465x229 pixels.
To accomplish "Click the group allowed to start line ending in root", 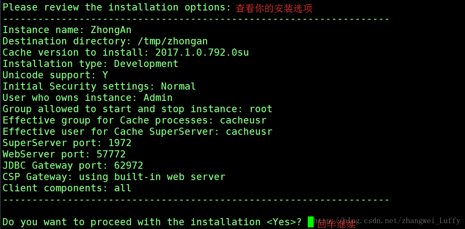I will click(x=138, y=109).
